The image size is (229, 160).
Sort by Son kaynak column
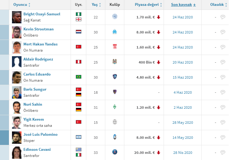pyautogui.click(x=183, y=5)
